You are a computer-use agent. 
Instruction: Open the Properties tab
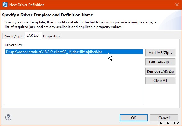(51, 36)
